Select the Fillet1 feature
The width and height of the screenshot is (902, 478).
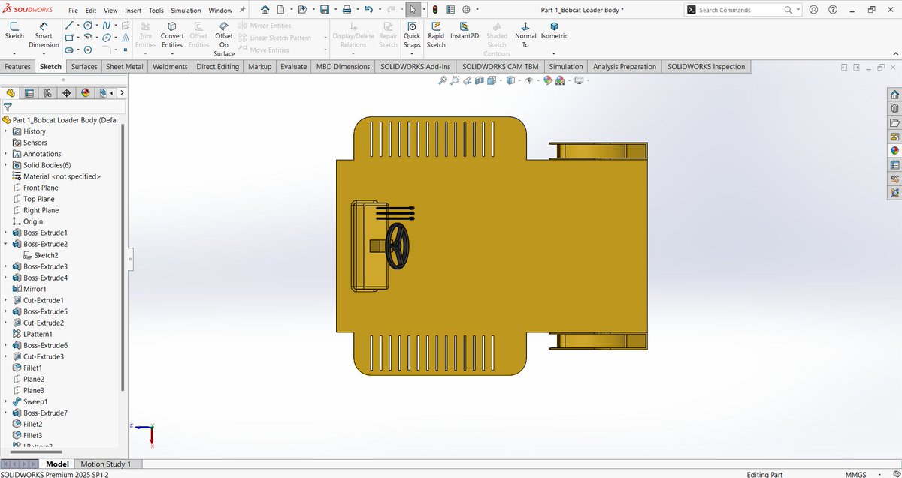coord(32,368)
